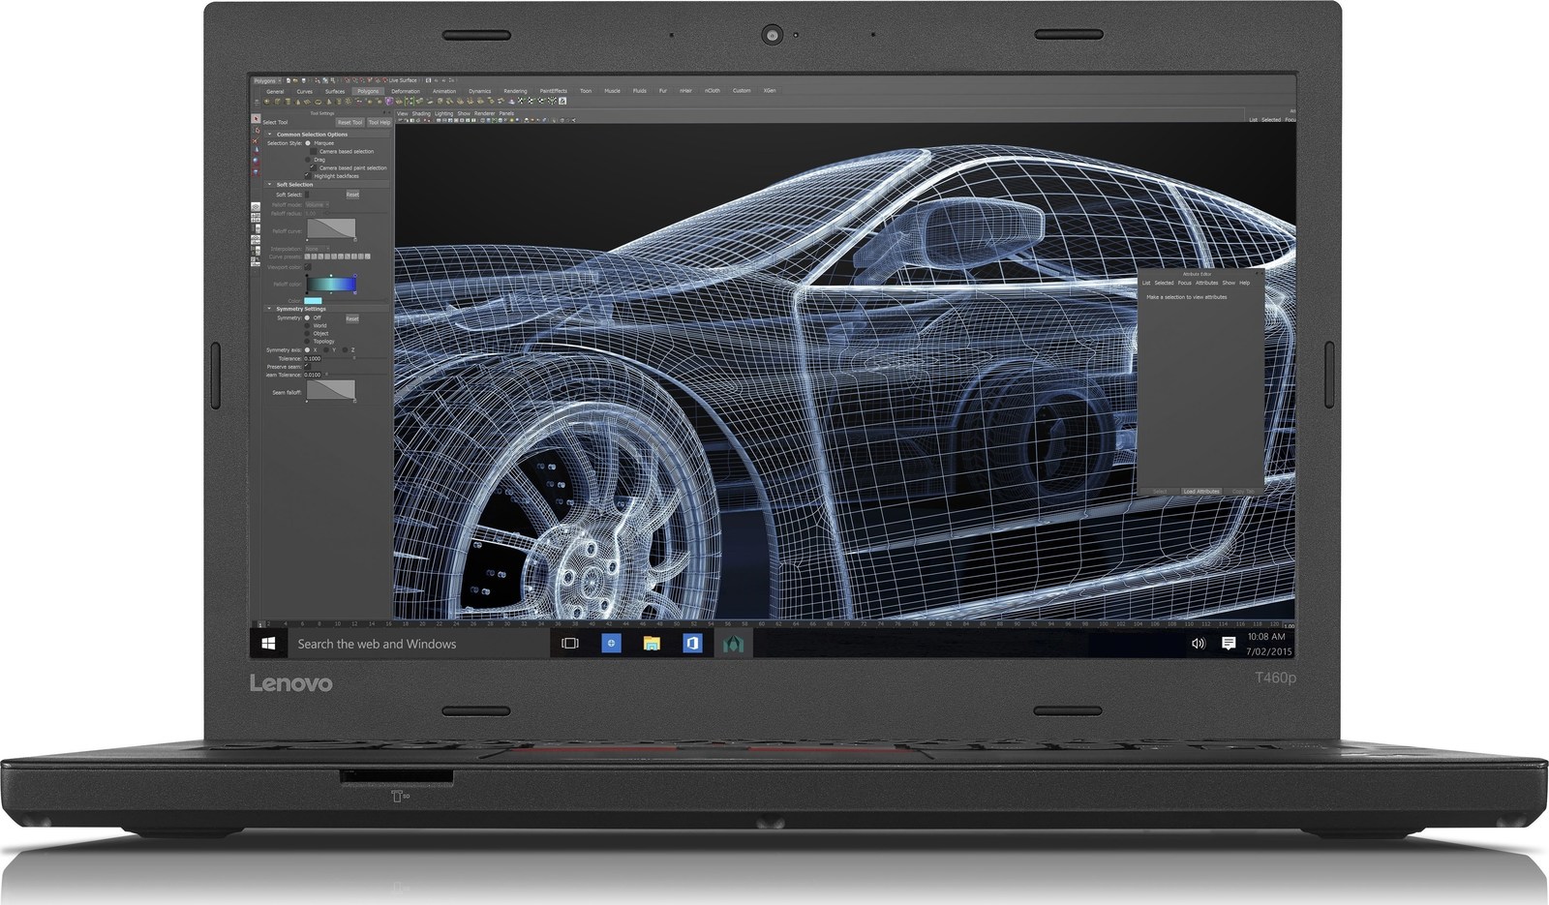
Task: Switch to the Rendering shelf tab
Action: click(515, 91)
